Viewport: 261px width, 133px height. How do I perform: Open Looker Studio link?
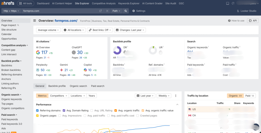[x=247, y=11]
